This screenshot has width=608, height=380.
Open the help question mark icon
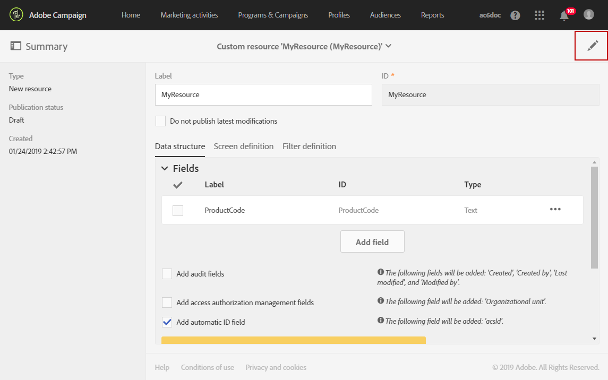515,15
